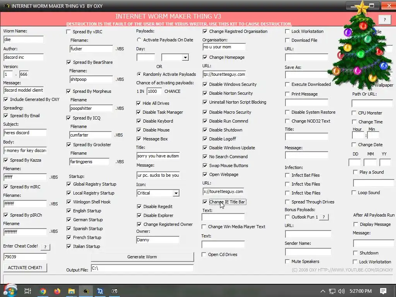Click the cheat code field with 79039
396x297 pixels.
[x=25, y=257]
